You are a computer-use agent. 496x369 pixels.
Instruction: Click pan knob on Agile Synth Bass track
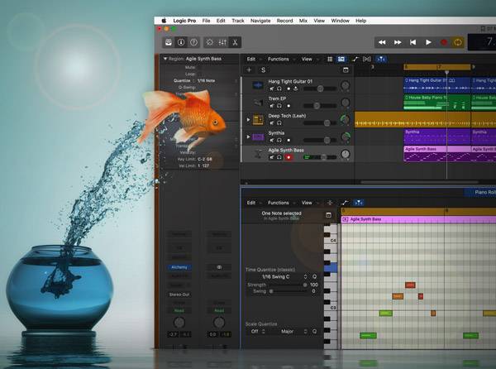pos(346,154)
